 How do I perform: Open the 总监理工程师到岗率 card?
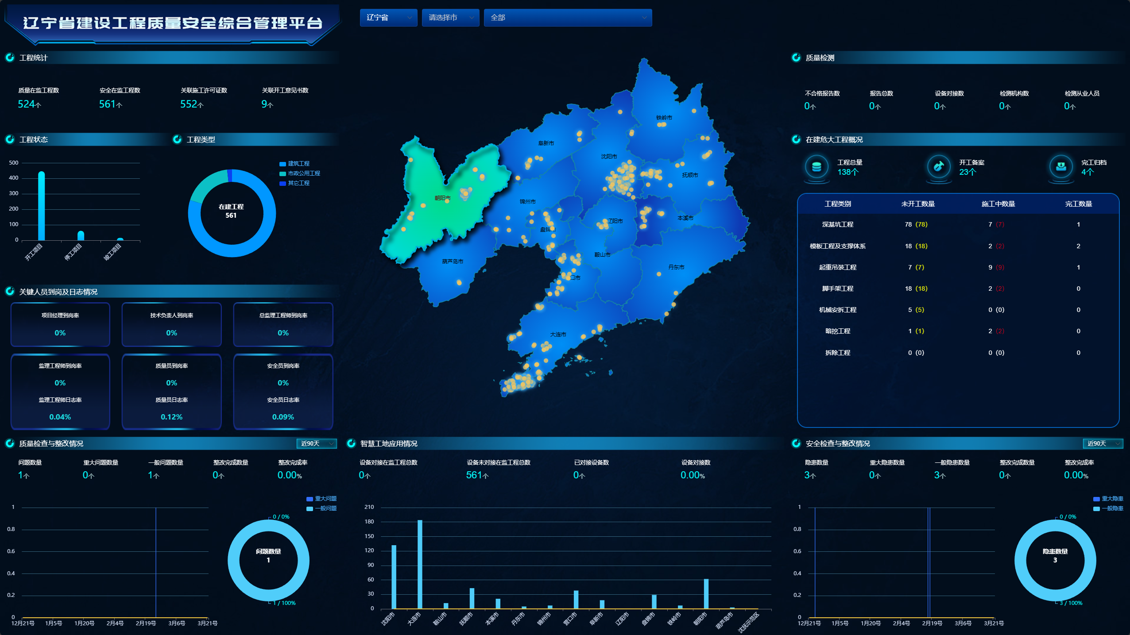tap(283, 324)
